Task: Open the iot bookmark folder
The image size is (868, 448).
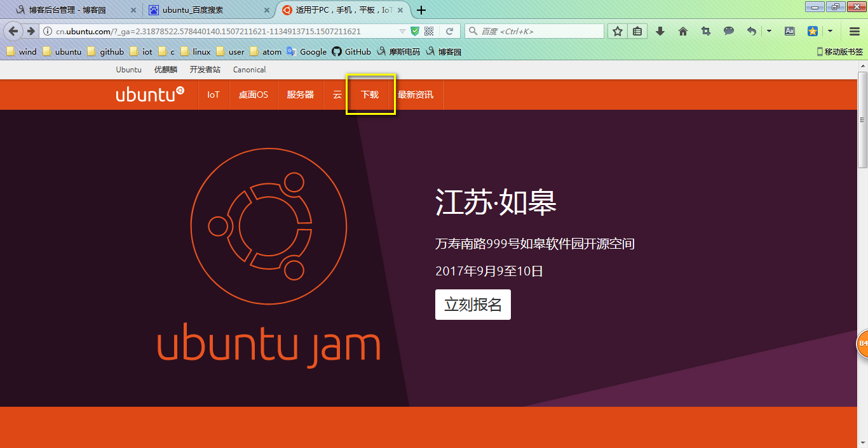Action: pyautogui.click(x=141, y=52)
